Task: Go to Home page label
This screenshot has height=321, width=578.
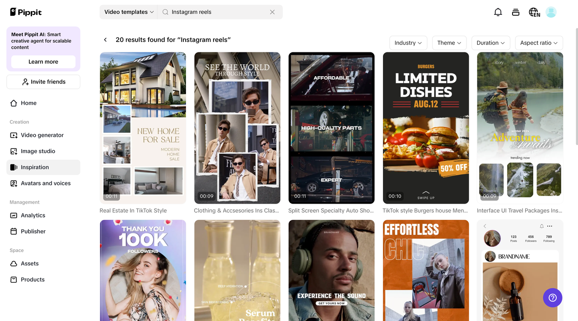Action: point(28,103)
